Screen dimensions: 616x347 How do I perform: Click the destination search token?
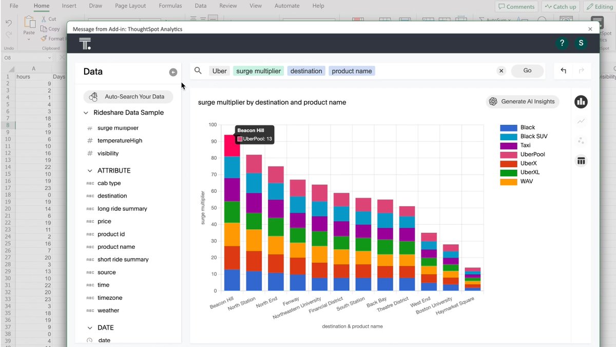(x=306, y=71)
